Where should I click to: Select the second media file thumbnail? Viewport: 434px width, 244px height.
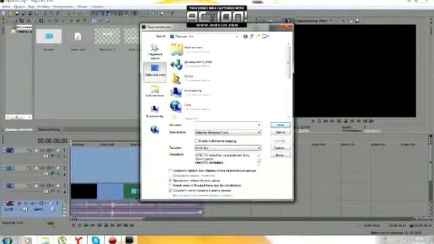78,37
